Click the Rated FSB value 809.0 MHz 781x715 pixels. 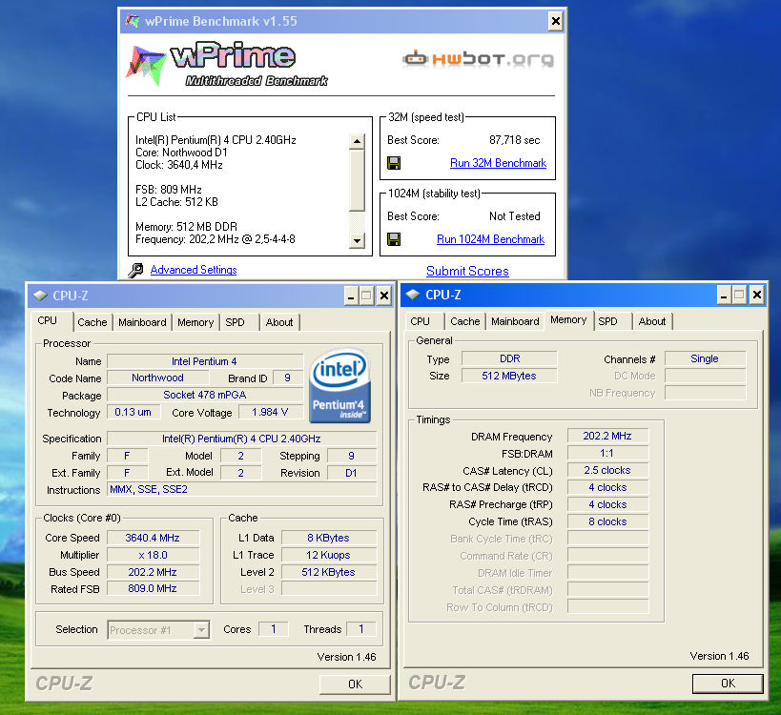[x=153, y=588]
